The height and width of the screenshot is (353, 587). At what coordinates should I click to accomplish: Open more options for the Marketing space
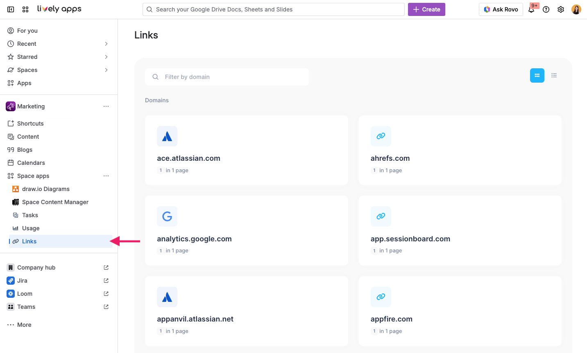point(106,106)
